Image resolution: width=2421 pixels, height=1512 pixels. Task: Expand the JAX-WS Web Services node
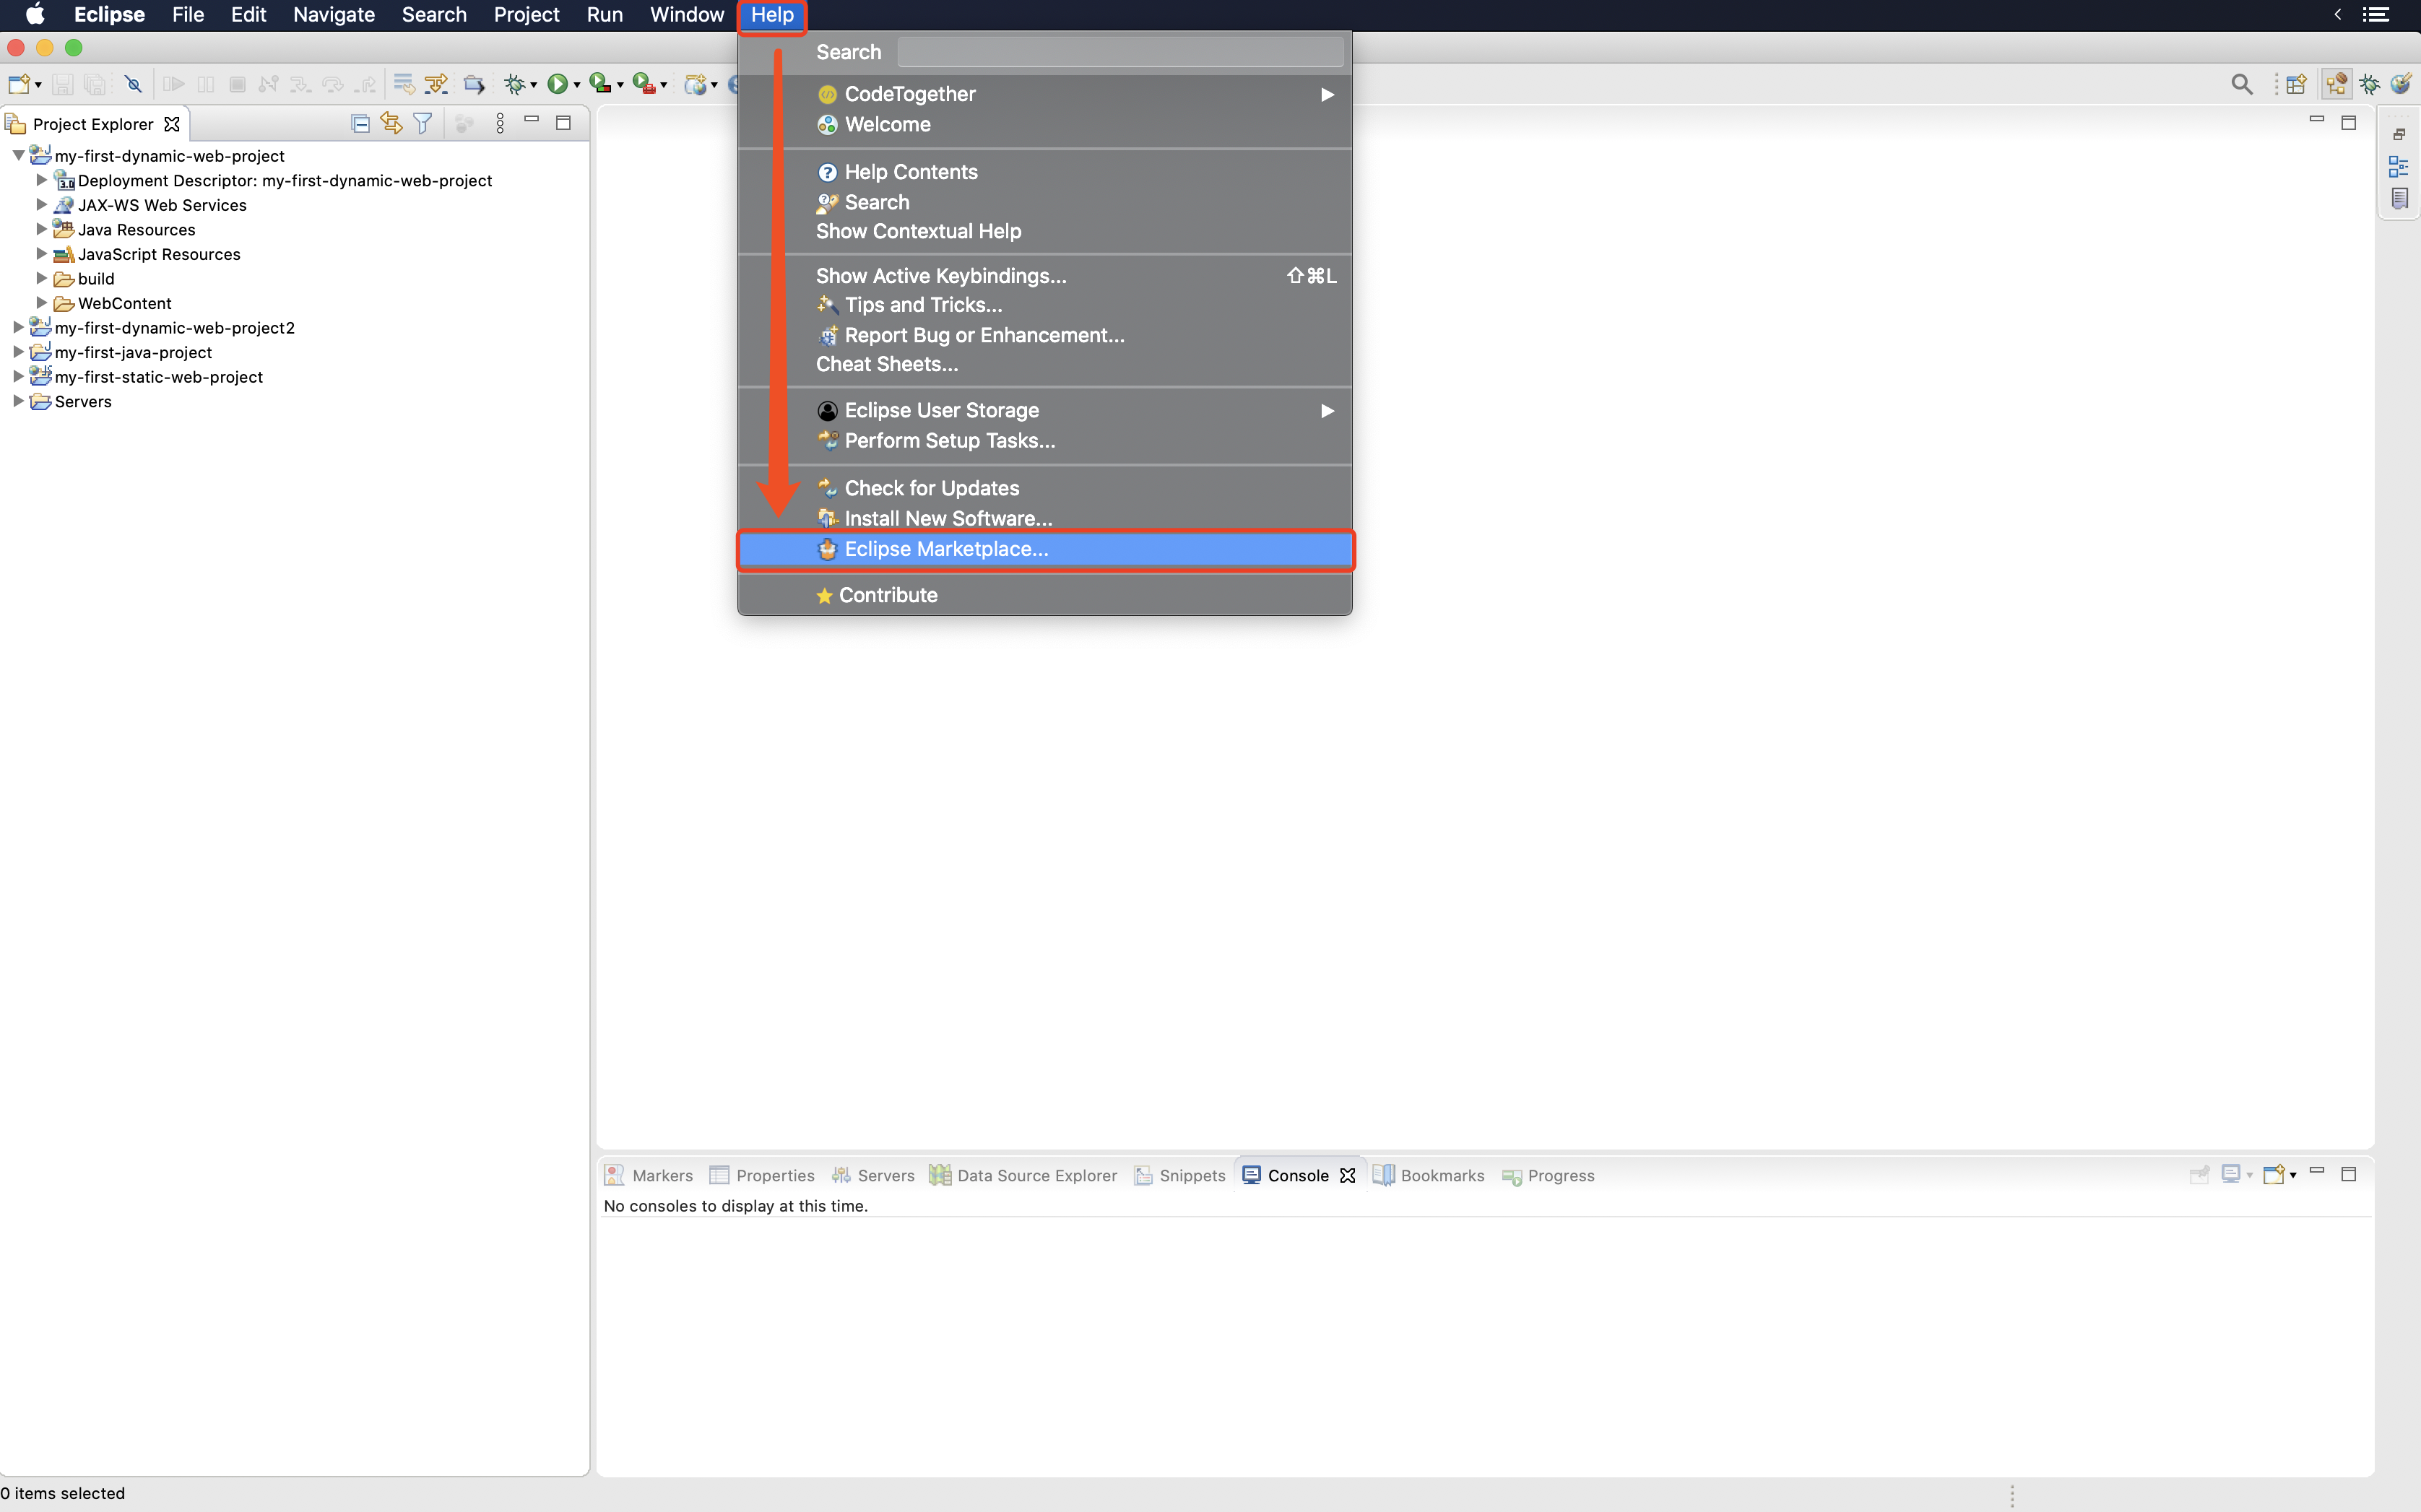click(41, 205)
